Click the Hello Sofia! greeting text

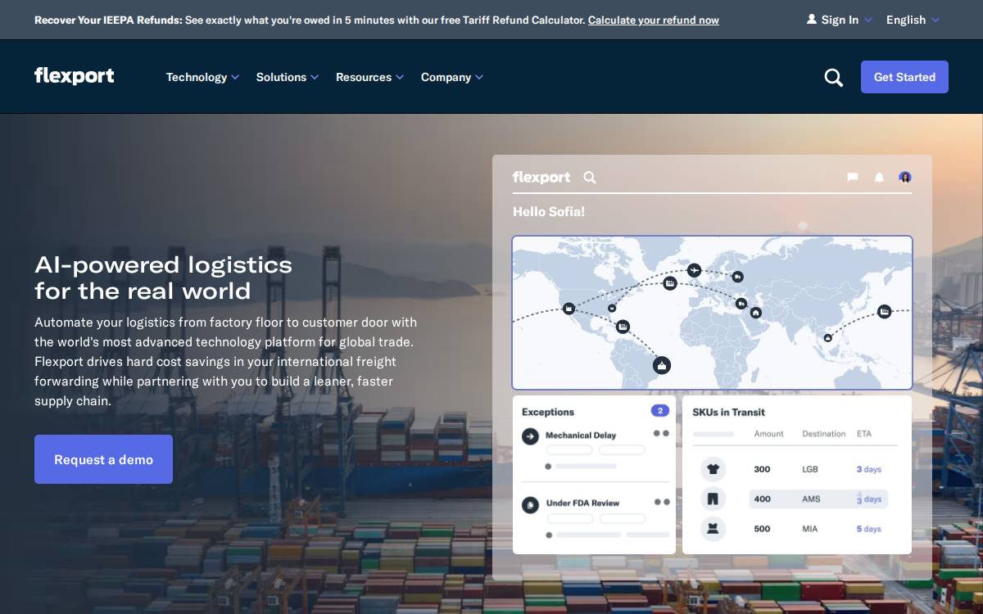click(549, 211)
